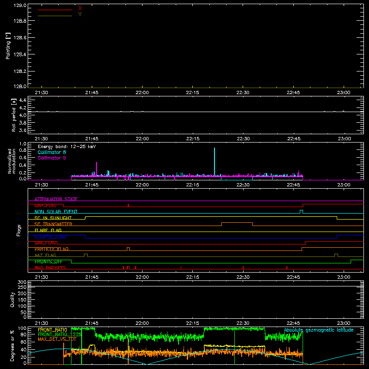Image resolution: width=369 pixels, height=369 pixels.
Task: Click the AAZ_FLAG label
Action: tap(45, 255)
